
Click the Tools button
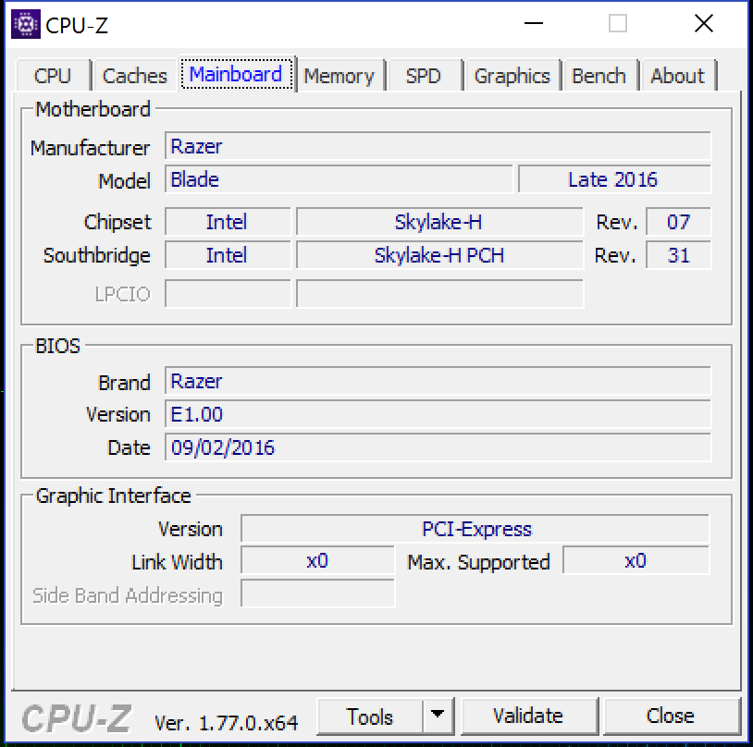[370, 716]
